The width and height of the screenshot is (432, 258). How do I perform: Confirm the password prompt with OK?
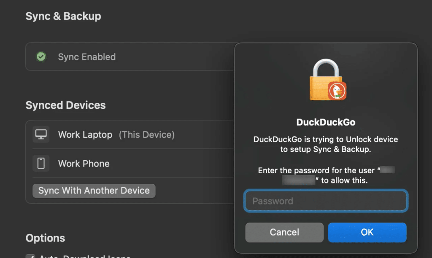click(367, 232)
